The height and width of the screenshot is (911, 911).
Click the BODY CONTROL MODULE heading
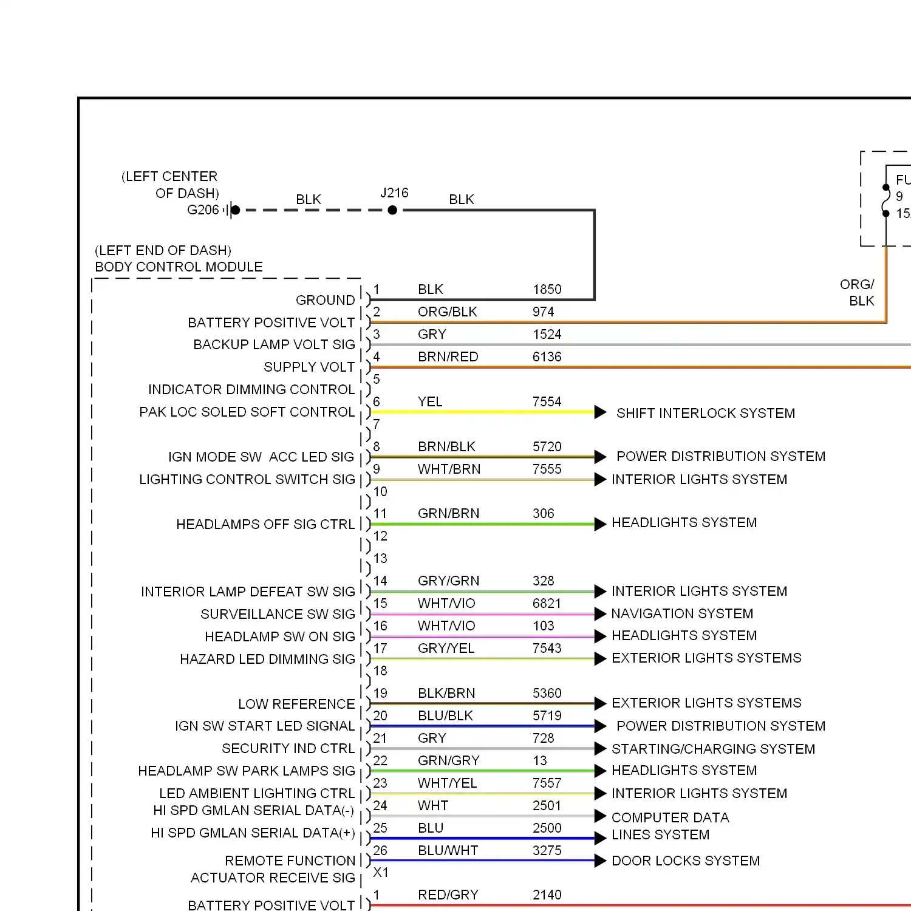click(179, 267)
